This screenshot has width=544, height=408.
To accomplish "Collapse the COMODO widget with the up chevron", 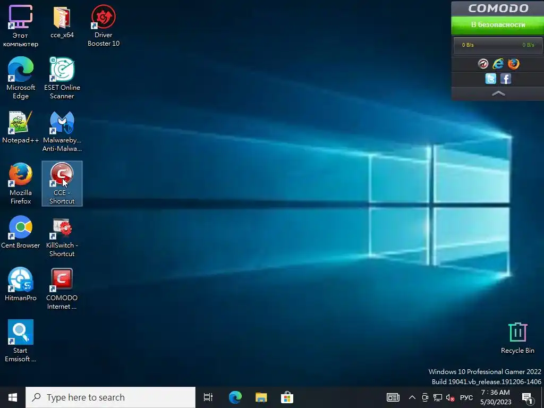I will click(498, 93).
